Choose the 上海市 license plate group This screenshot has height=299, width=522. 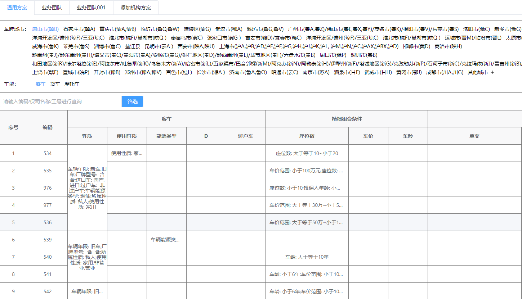[309, 46]
